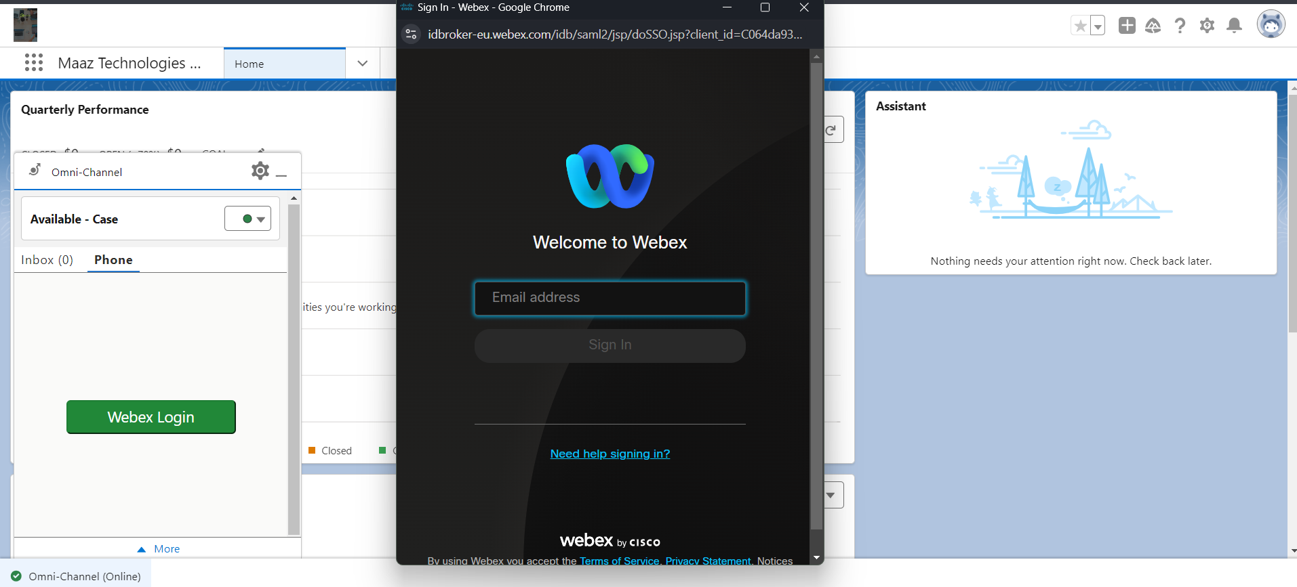Focus the Email address field
This screenshot has width=1297, height=587.
(x=610, y=299)
